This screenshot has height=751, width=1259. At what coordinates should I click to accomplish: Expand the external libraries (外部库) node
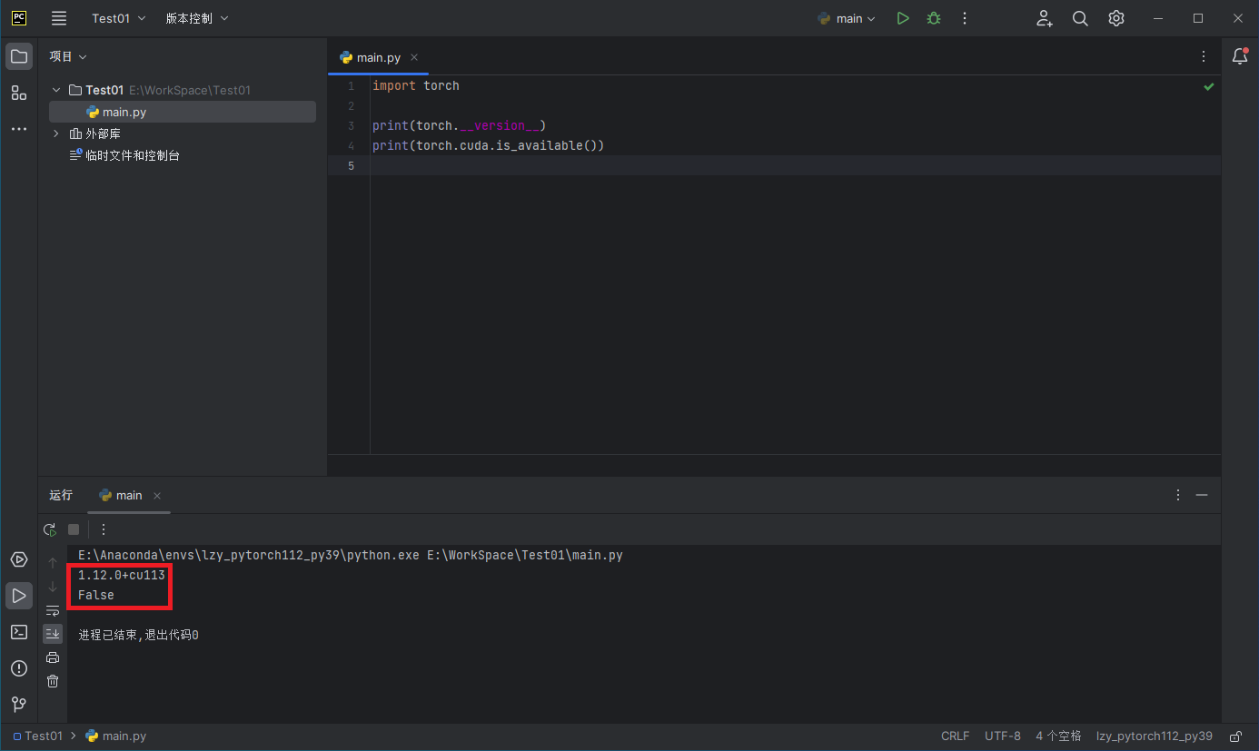tap(56, 133)
